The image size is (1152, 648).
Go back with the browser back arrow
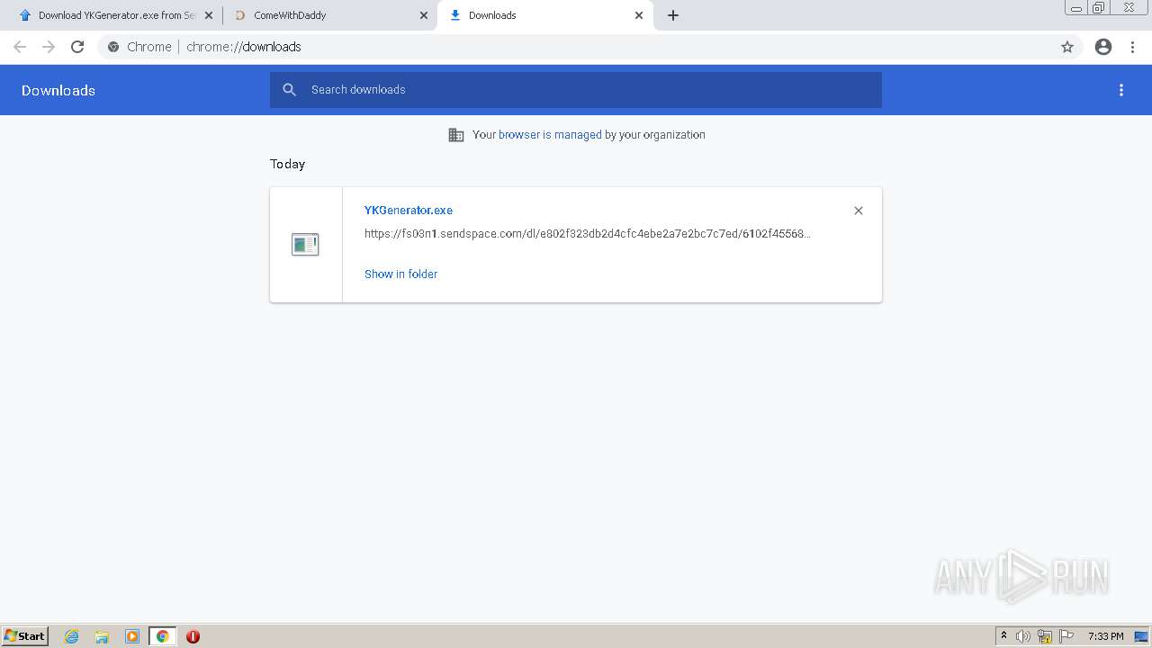(20, 47)
